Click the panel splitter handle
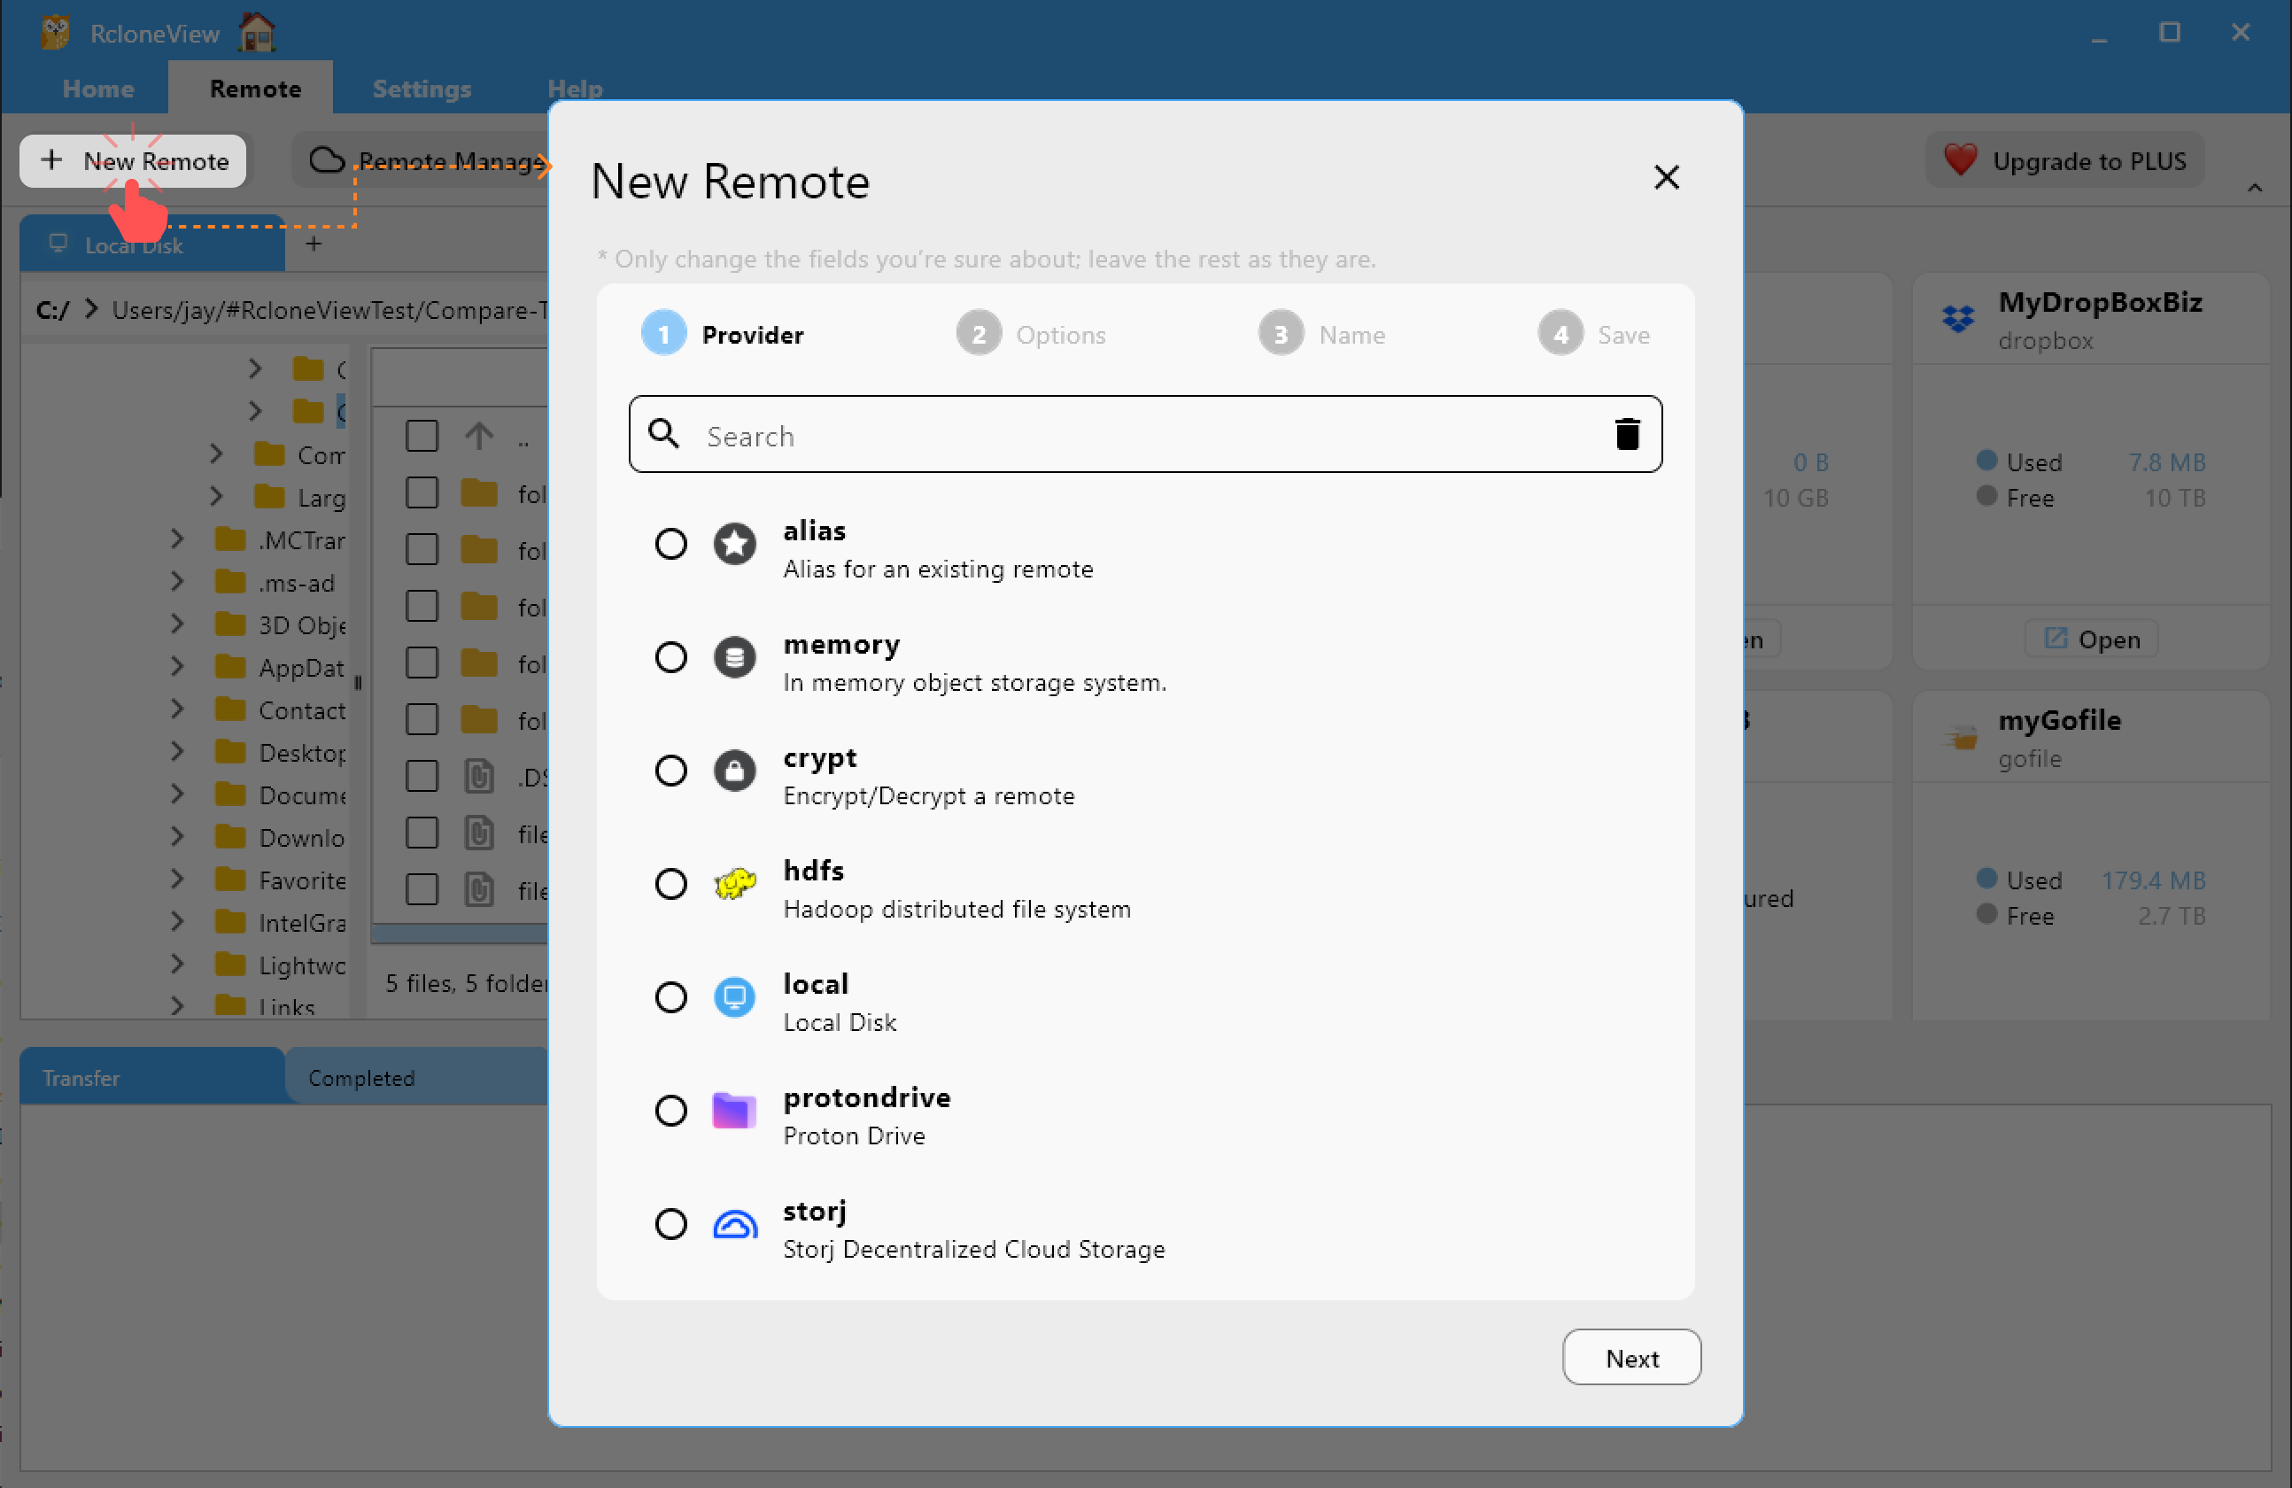 [x=357, y=683]
